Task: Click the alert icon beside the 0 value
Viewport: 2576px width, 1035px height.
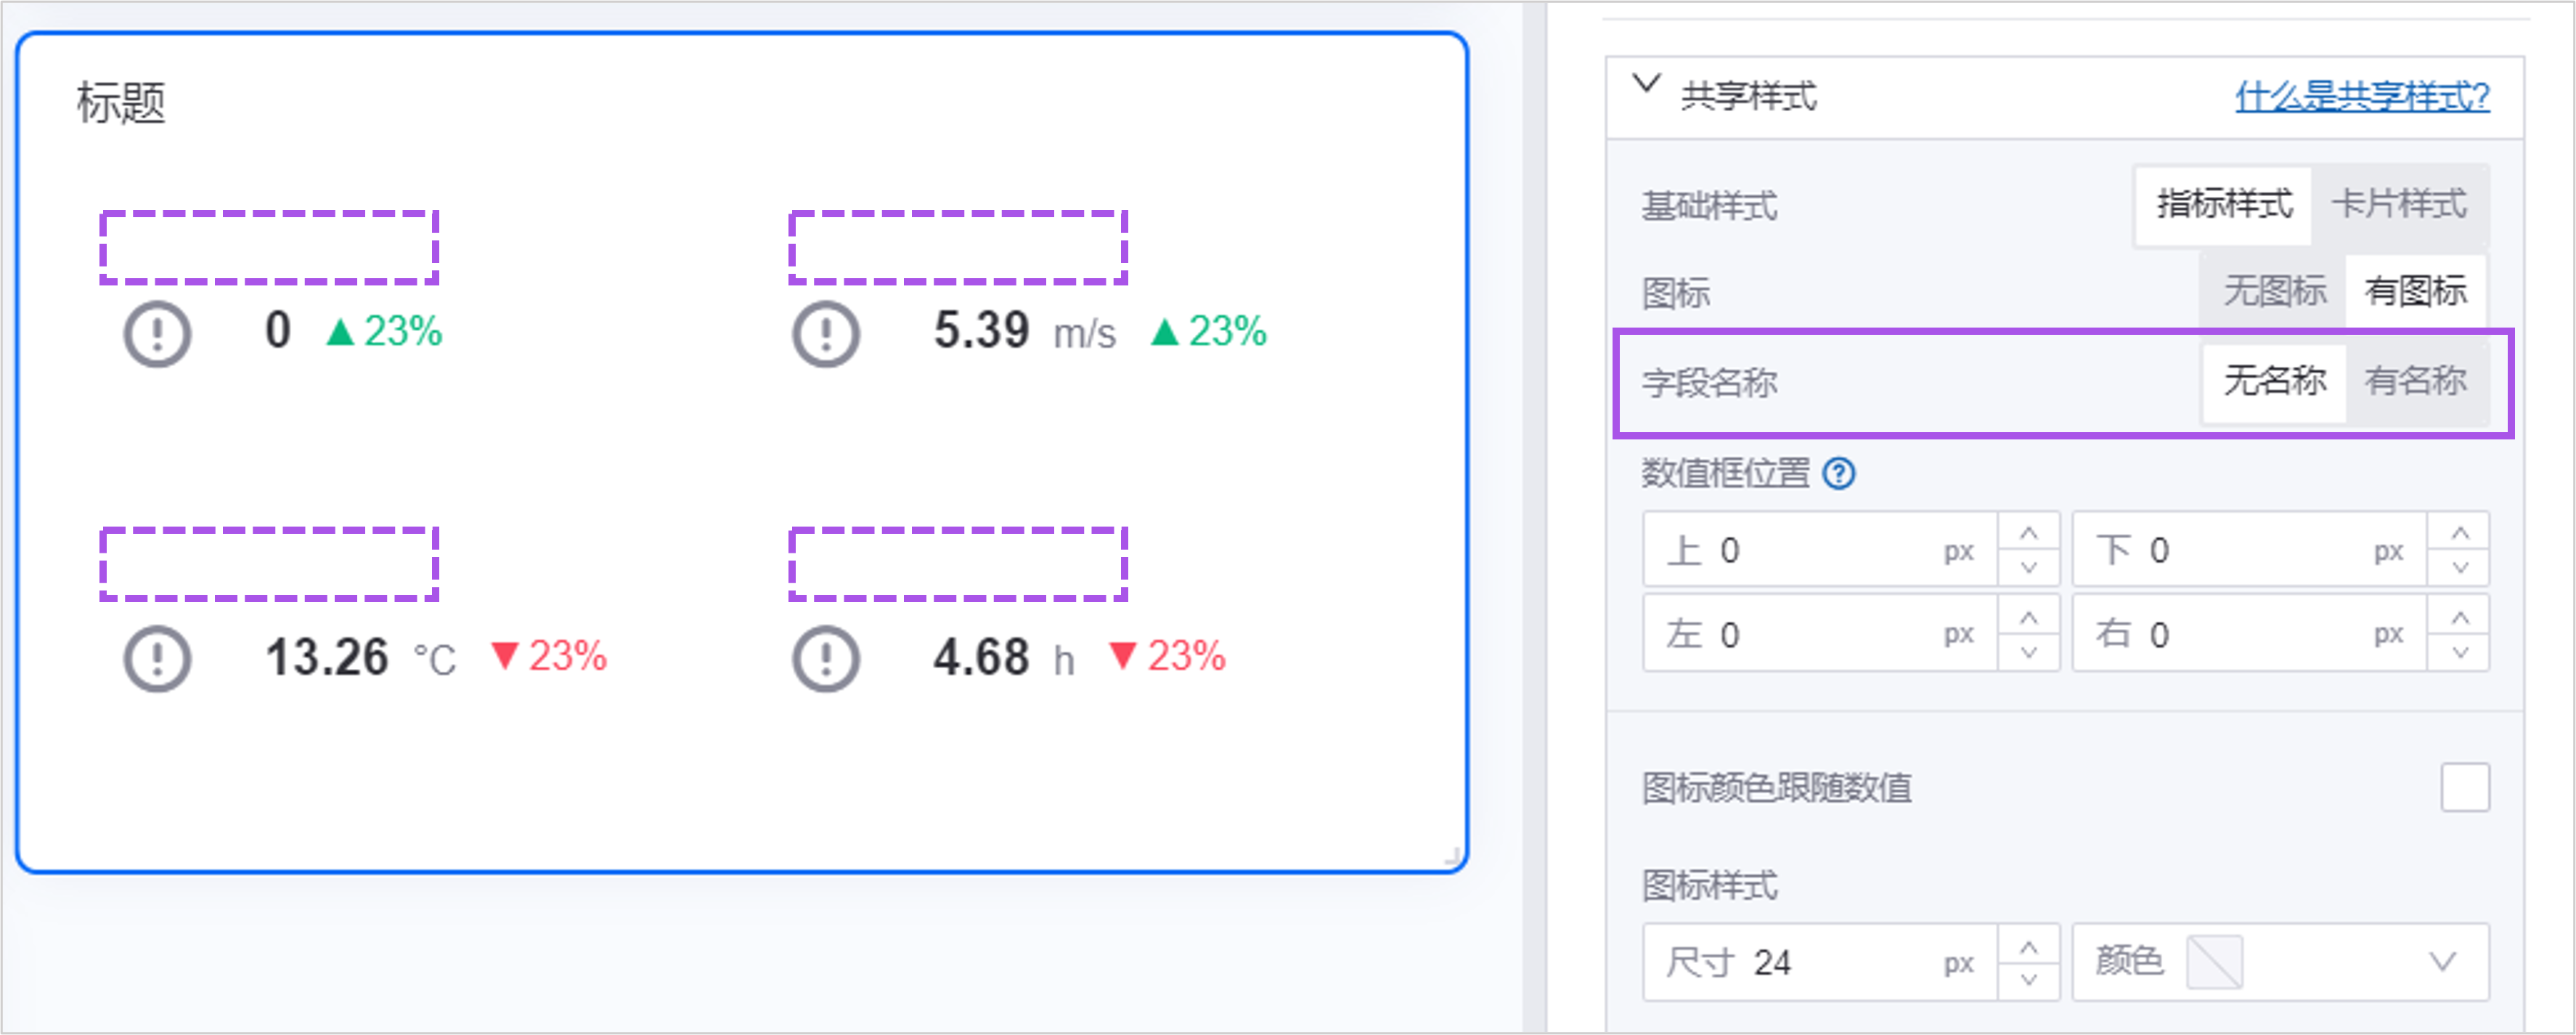Action: pos(157,333)
